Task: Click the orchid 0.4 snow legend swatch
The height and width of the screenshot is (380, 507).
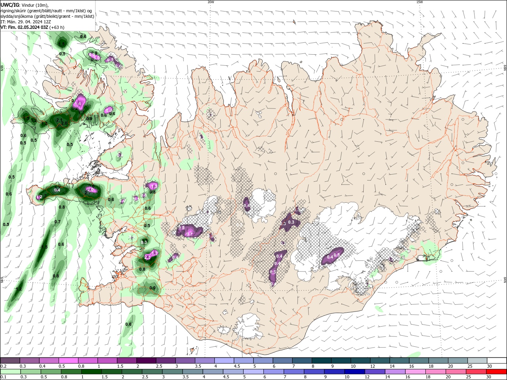Action: (x=49, y=361)
